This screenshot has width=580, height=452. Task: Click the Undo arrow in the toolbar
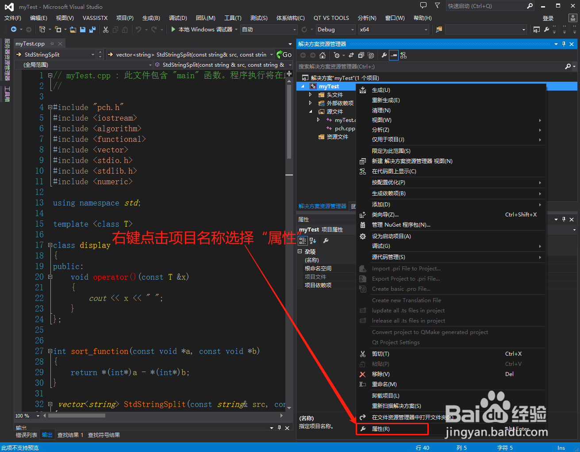tap(138, 29)
